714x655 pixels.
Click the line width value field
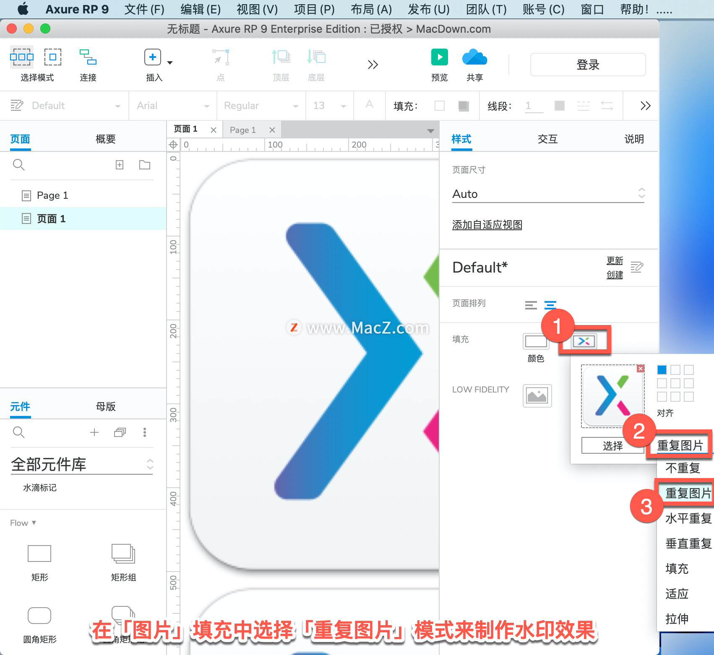(534, 106)
